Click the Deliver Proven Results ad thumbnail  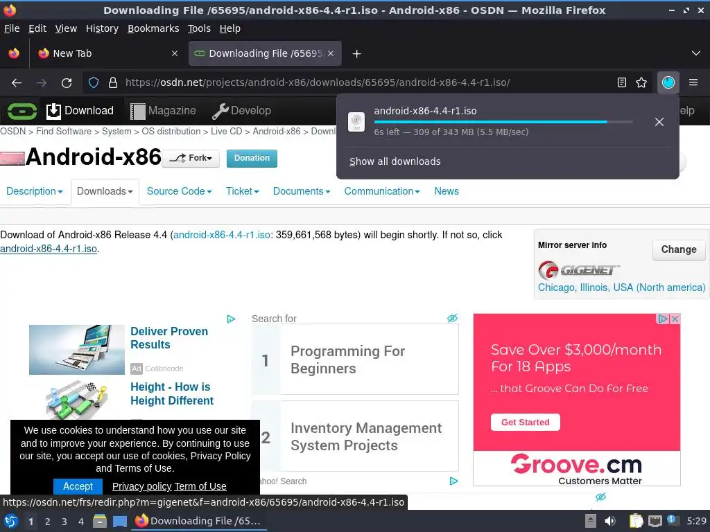(77, 350)
